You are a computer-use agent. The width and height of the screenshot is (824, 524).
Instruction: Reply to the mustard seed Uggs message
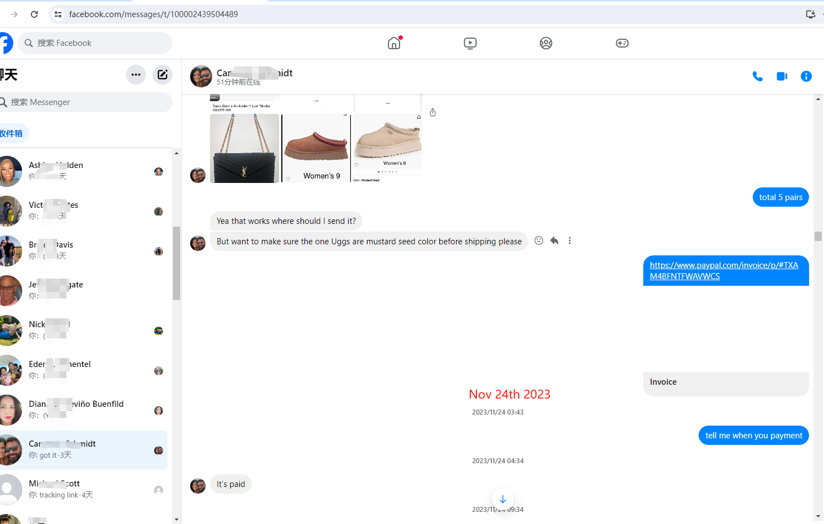[554, 240]
